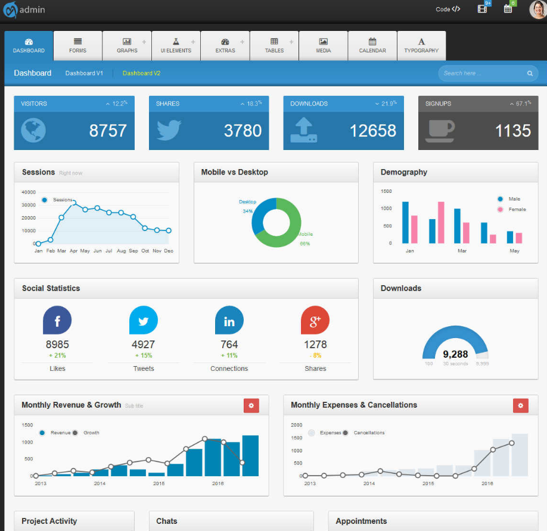Click the Code link in header

pos(447,10)
